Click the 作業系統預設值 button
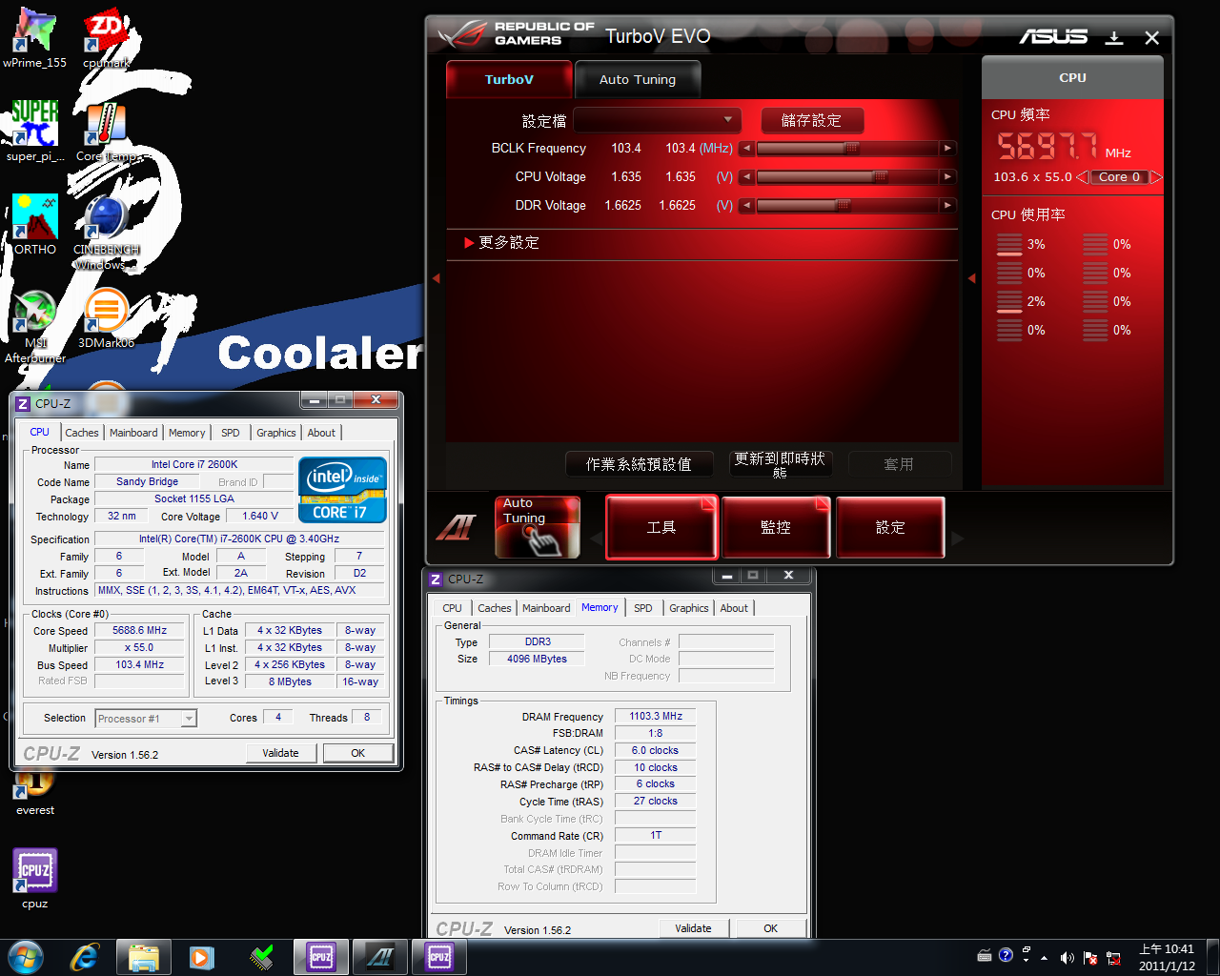 [x=639, y=464]
